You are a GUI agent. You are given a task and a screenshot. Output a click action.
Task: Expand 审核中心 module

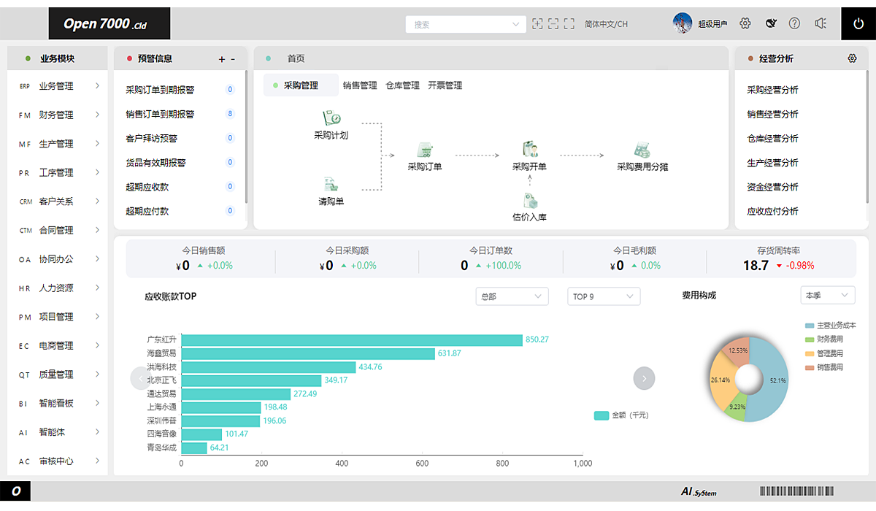(x=58, y=461)
